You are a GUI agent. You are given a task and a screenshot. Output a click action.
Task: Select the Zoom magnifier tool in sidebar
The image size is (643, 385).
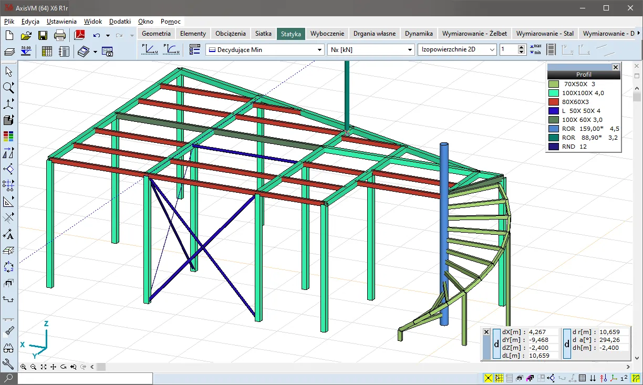tap(8, 88)
